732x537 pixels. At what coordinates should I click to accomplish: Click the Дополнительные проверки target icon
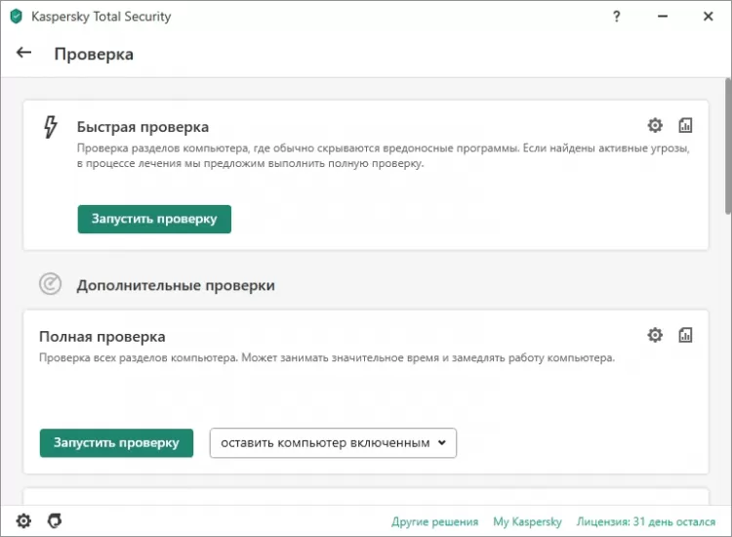[x=50, y=284]
